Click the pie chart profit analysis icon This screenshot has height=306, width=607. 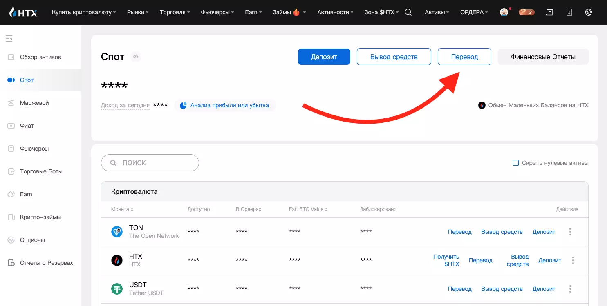pyautogui.click(x=183, y=105)
